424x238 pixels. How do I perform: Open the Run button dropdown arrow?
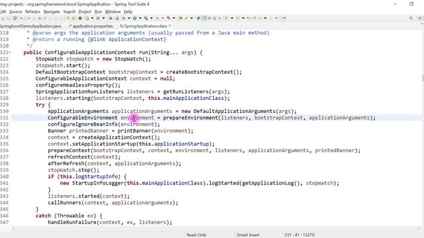[140, 19]
